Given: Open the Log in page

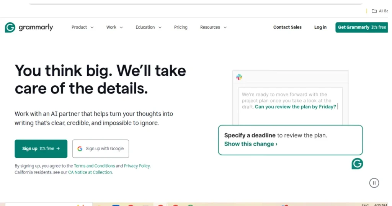Looking at the screenshot, I should pos(320,27).
